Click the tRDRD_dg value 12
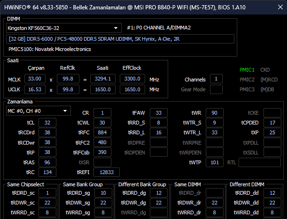 point(158,193)
